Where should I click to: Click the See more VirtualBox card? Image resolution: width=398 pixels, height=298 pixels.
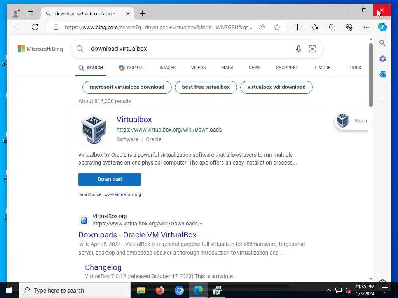tap(351, 121)
